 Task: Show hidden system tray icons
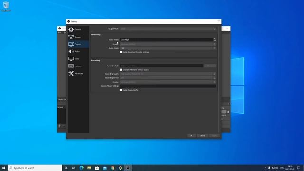tap(265, 168)
